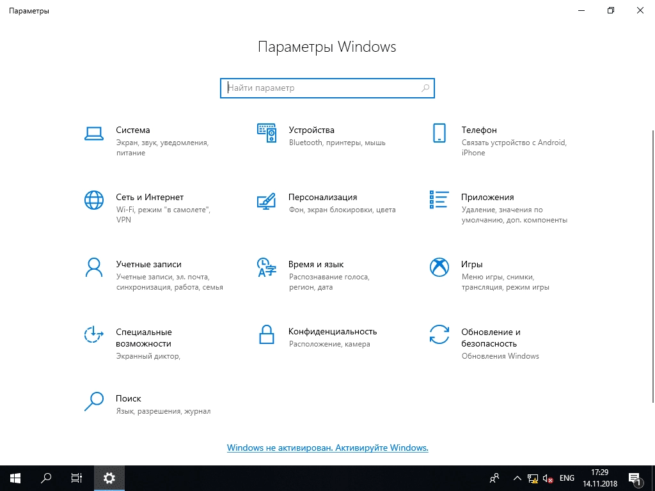Open the Игры title
The image size is (655, 491).
pos(472,264)
